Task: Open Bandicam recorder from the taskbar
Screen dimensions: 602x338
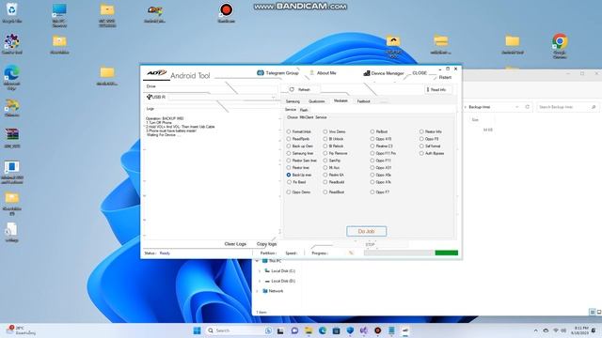Action: (378, 330)
